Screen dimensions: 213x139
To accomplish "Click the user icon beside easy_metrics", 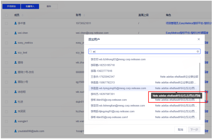I will (15, 43).
